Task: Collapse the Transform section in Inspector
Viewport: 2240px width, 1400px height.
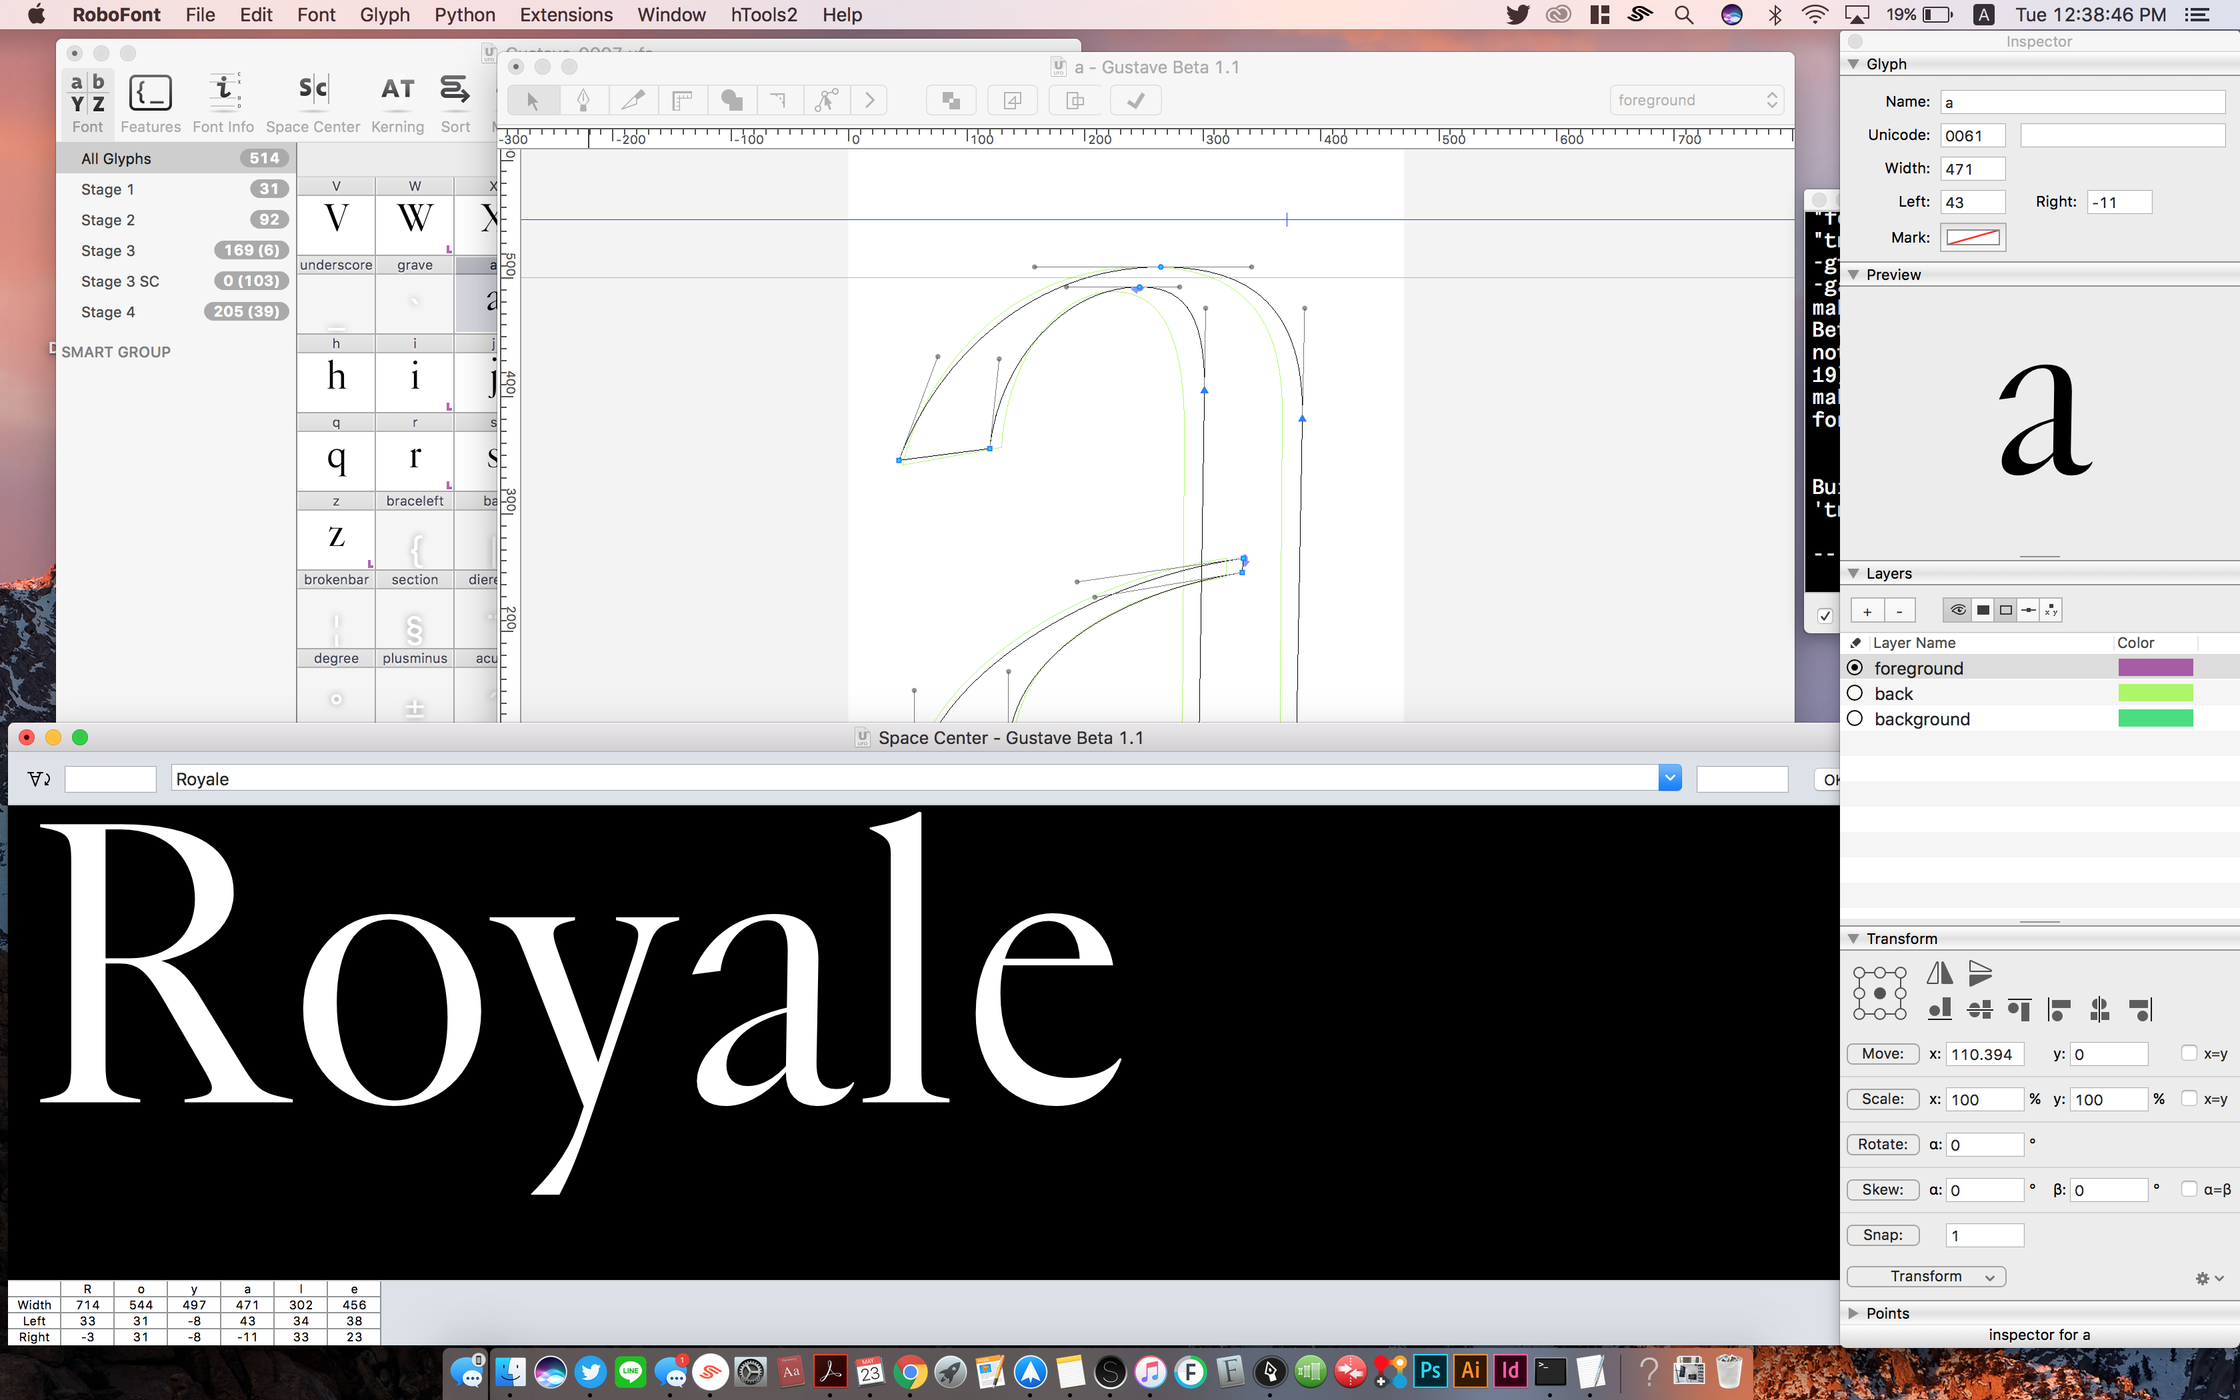Action: [1853, 938]
